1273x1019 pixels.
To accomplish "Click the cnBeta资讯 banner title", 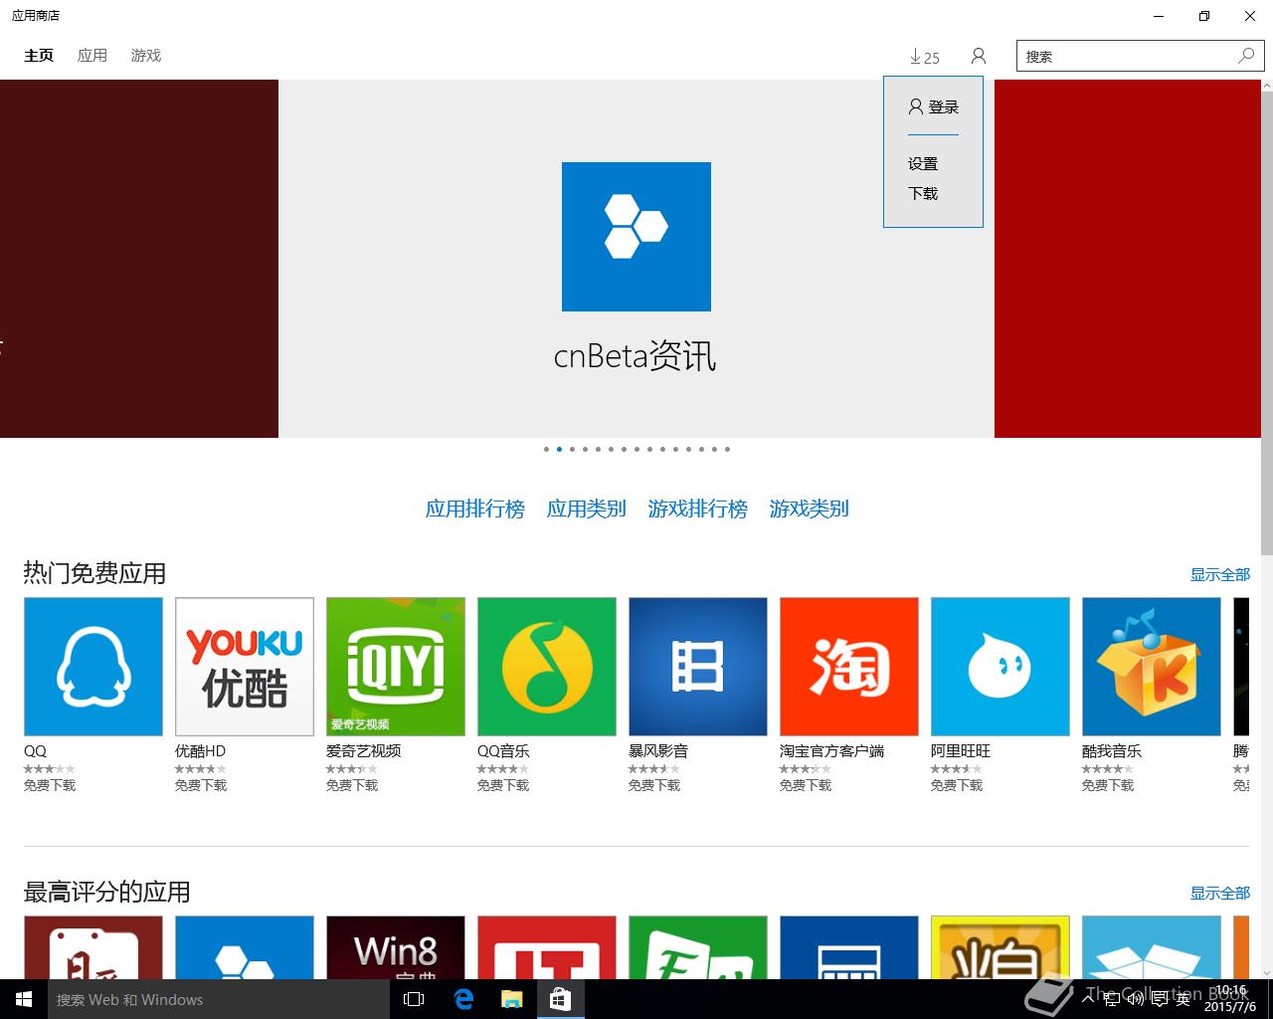I will click(635, 356).
